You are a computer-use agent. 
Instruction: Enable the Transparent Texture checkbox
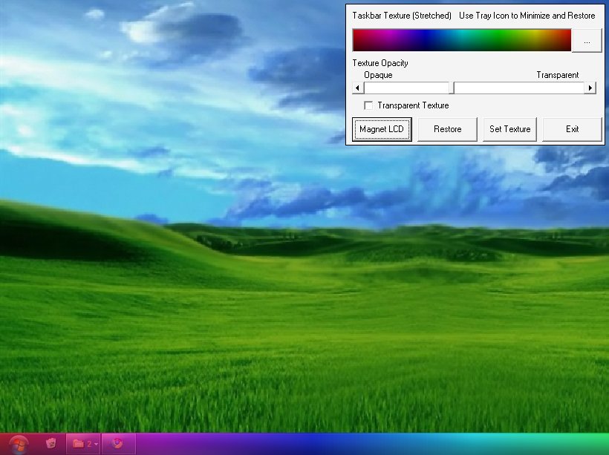(x=368, y=106)
